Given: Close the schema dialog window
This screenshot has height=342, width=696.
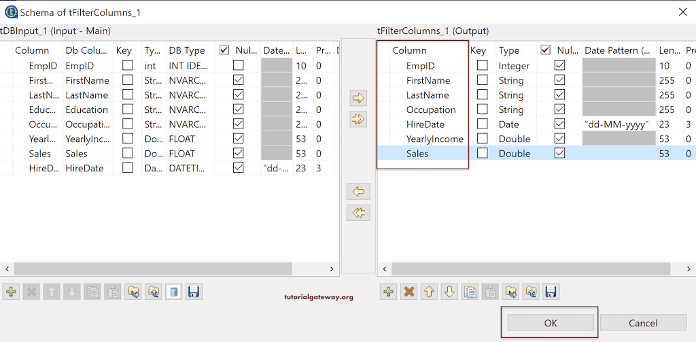Looking at the screenshot, I should pos(682,12).
